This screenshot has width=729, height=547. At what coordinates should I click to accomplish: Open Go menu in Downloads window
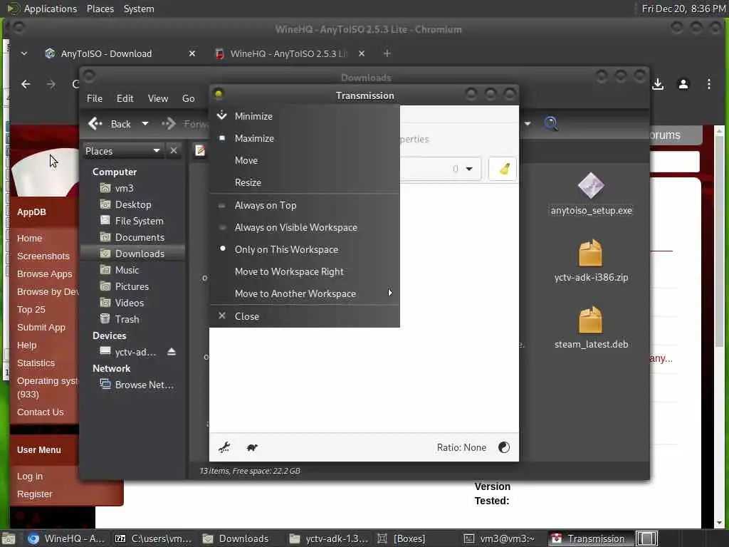(x=188, y=98)
